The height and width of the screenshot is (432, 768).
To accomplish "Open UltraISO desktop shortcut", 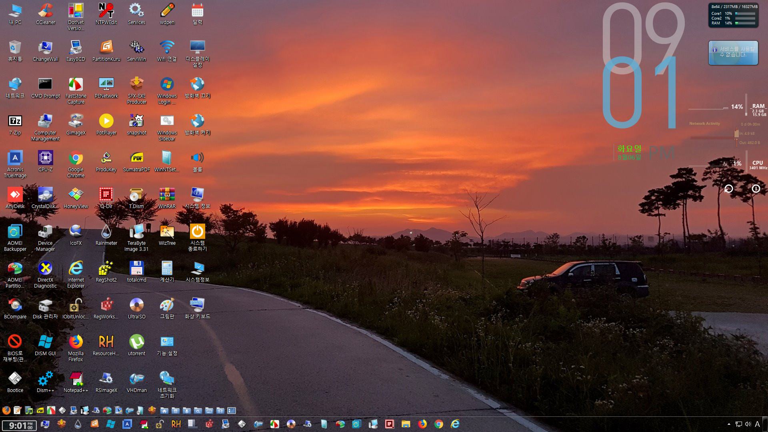I will point(136,309).
